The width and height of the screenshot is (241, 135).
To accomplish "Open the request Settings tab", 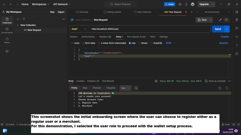I will pos(164,37).
